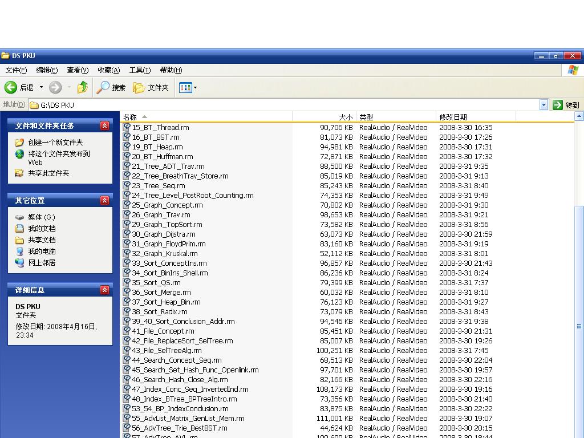Open the Favorites menu
Viewport: 584px width, 438px height.
(108, 70)
